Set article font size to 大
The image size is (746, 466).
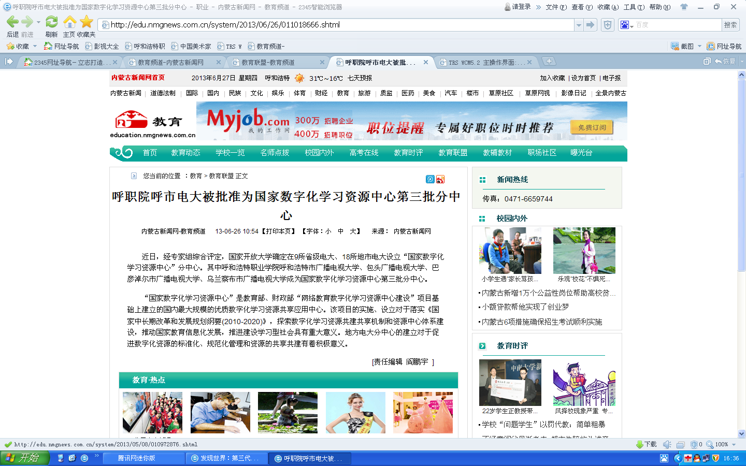tap(353, 231)
